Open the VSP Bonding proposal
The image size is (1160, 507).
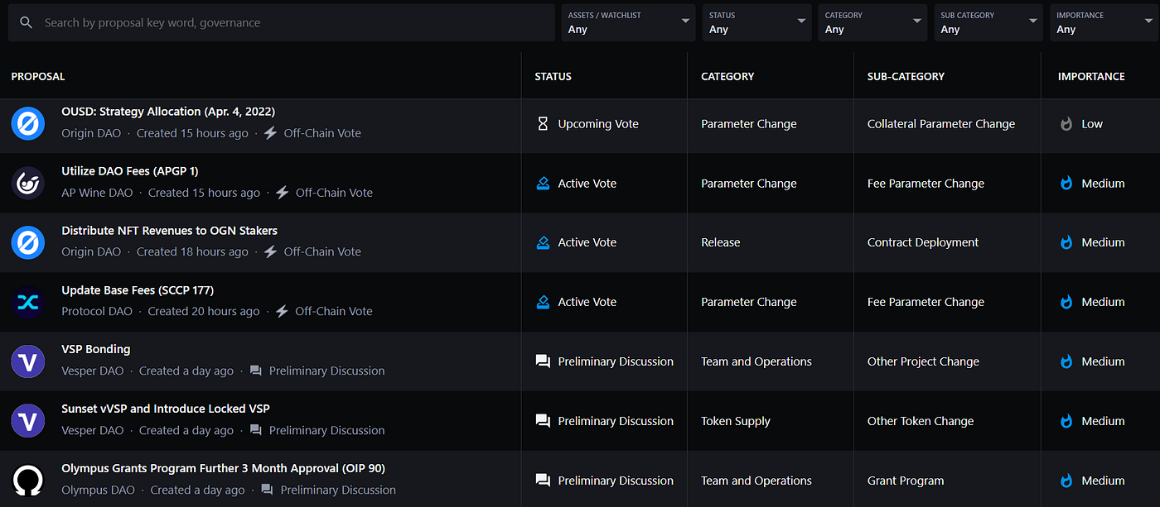click(x=95, y=349)
